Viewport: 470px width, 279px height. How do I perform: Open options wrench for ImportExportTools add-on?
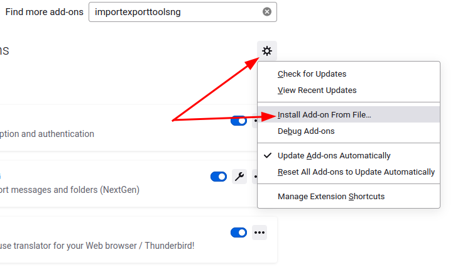(x=239, y=177)
